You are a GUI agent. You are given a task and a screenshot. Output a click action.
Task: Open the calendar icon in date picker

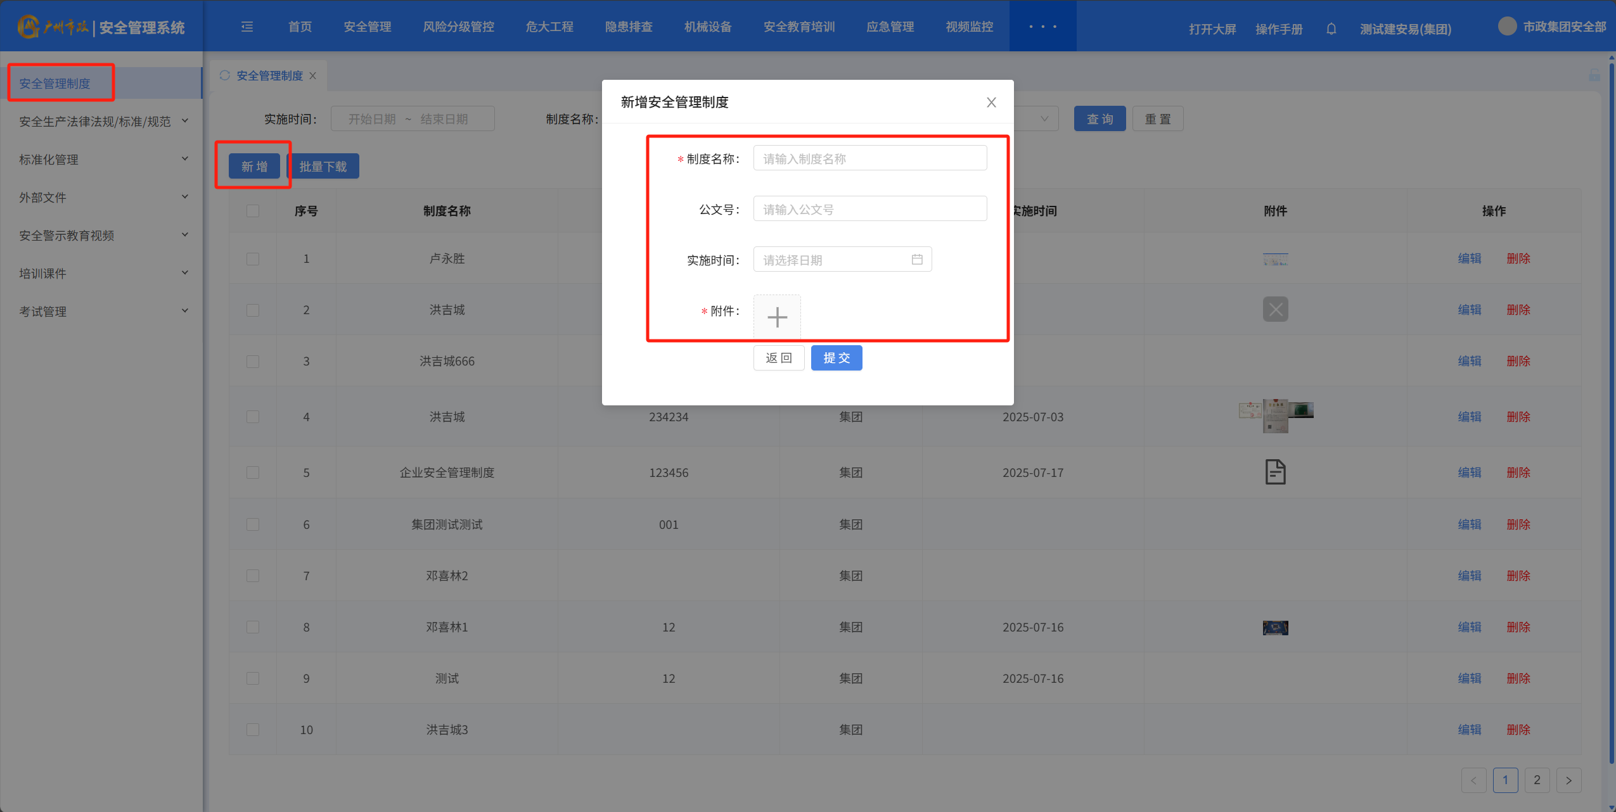(x=916, y=260)
